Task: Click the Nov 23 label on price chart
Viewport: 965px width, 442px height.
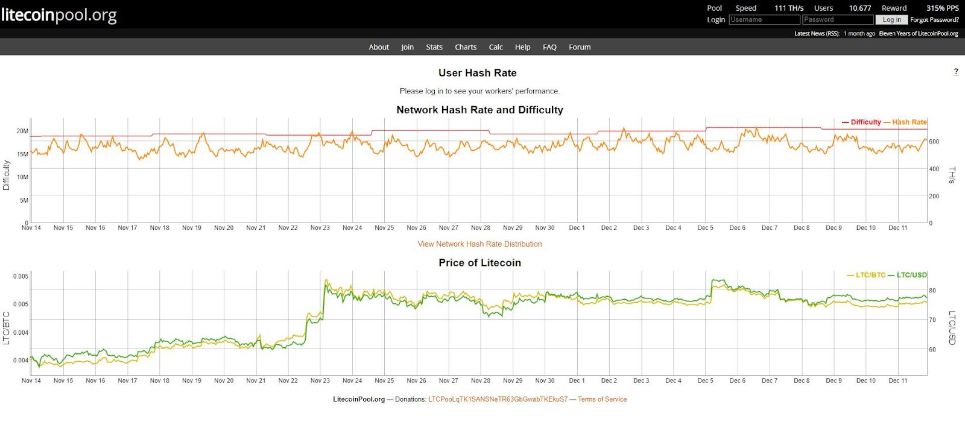Action: (320, 380)
